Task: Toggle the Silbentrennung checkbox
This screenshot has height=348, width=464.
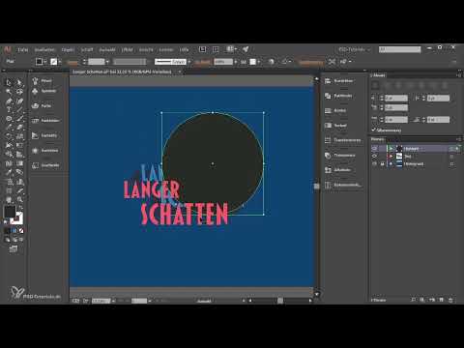Action: coord(374,130)
